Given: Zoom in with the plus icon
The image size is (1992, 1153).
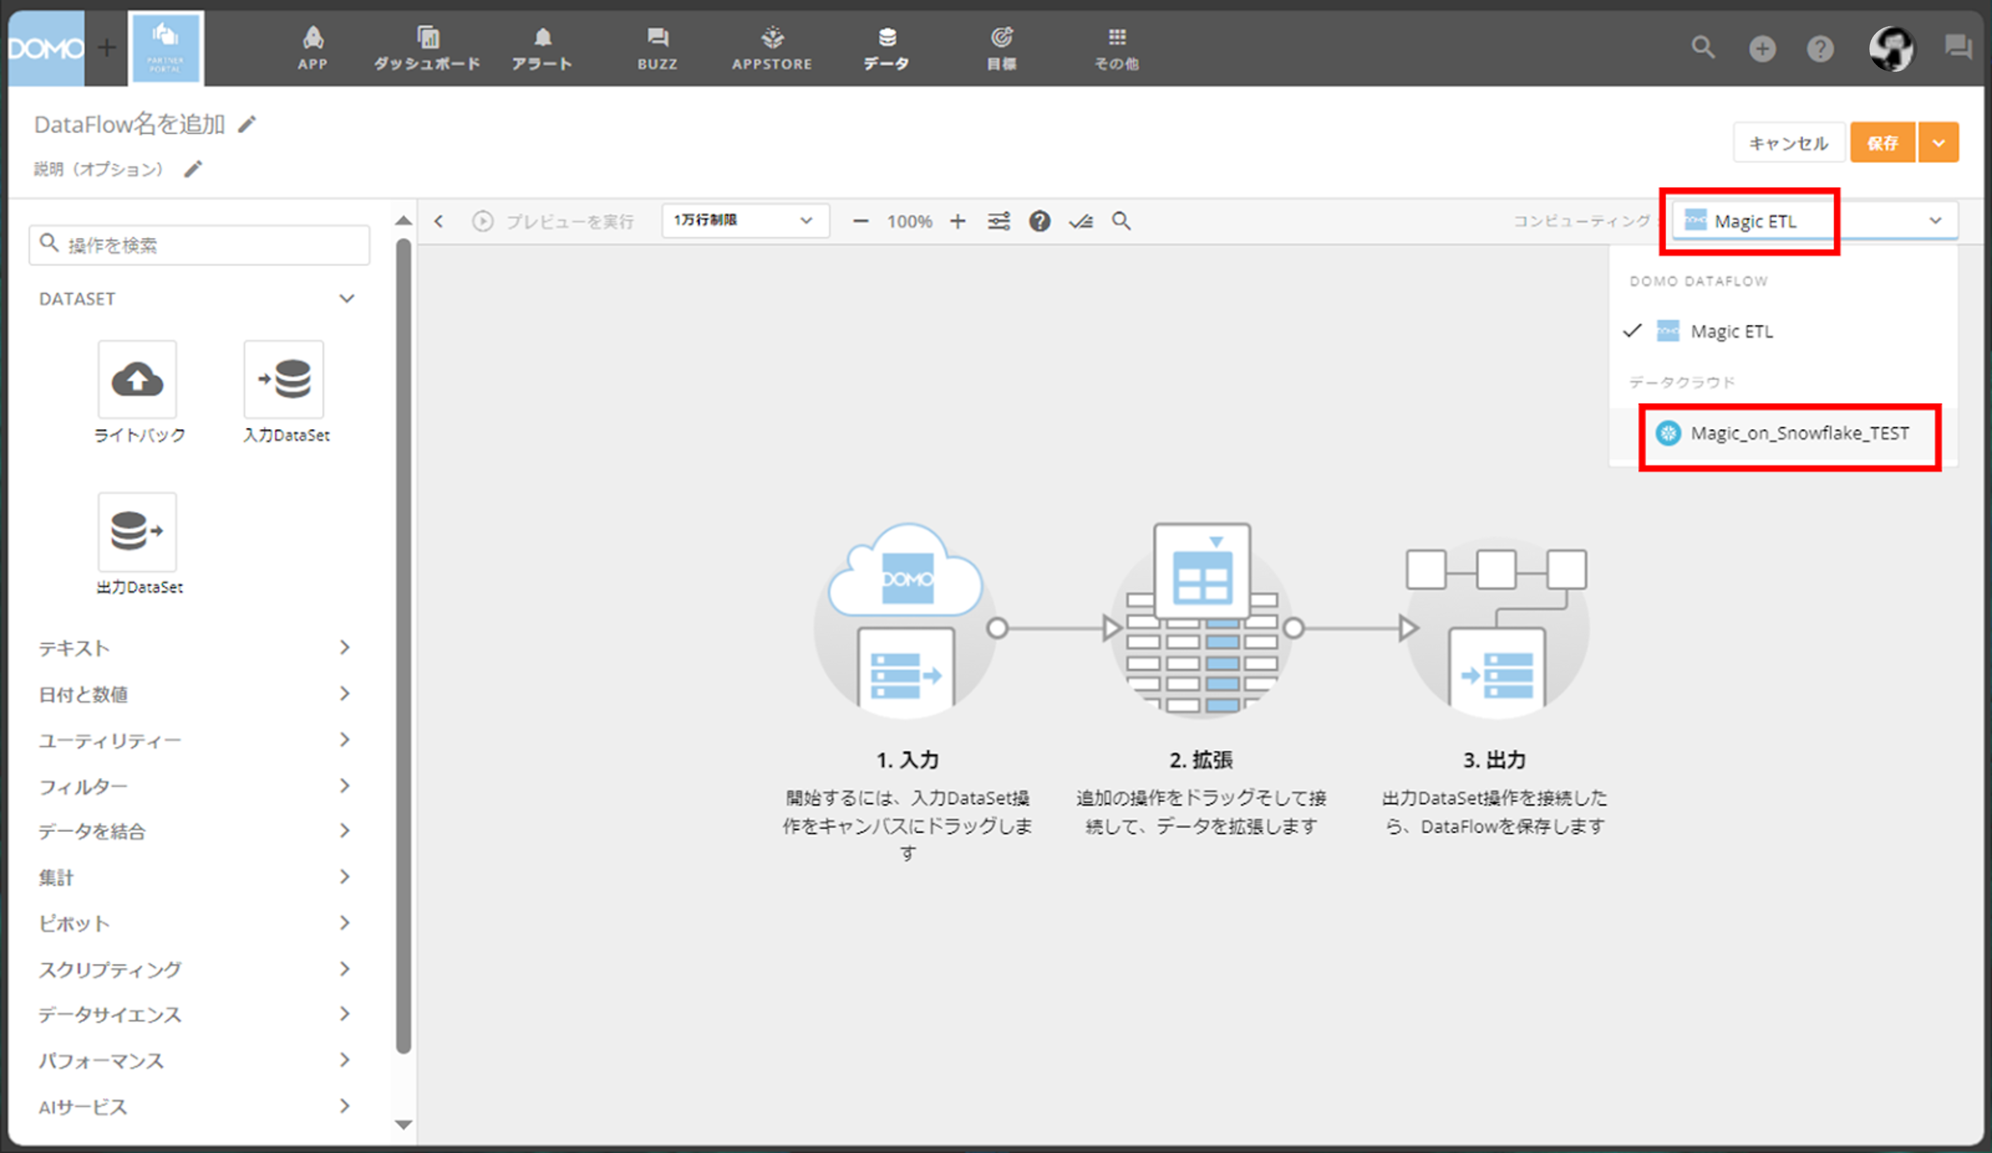Looking at the screenshot, I should coord(957,221).
